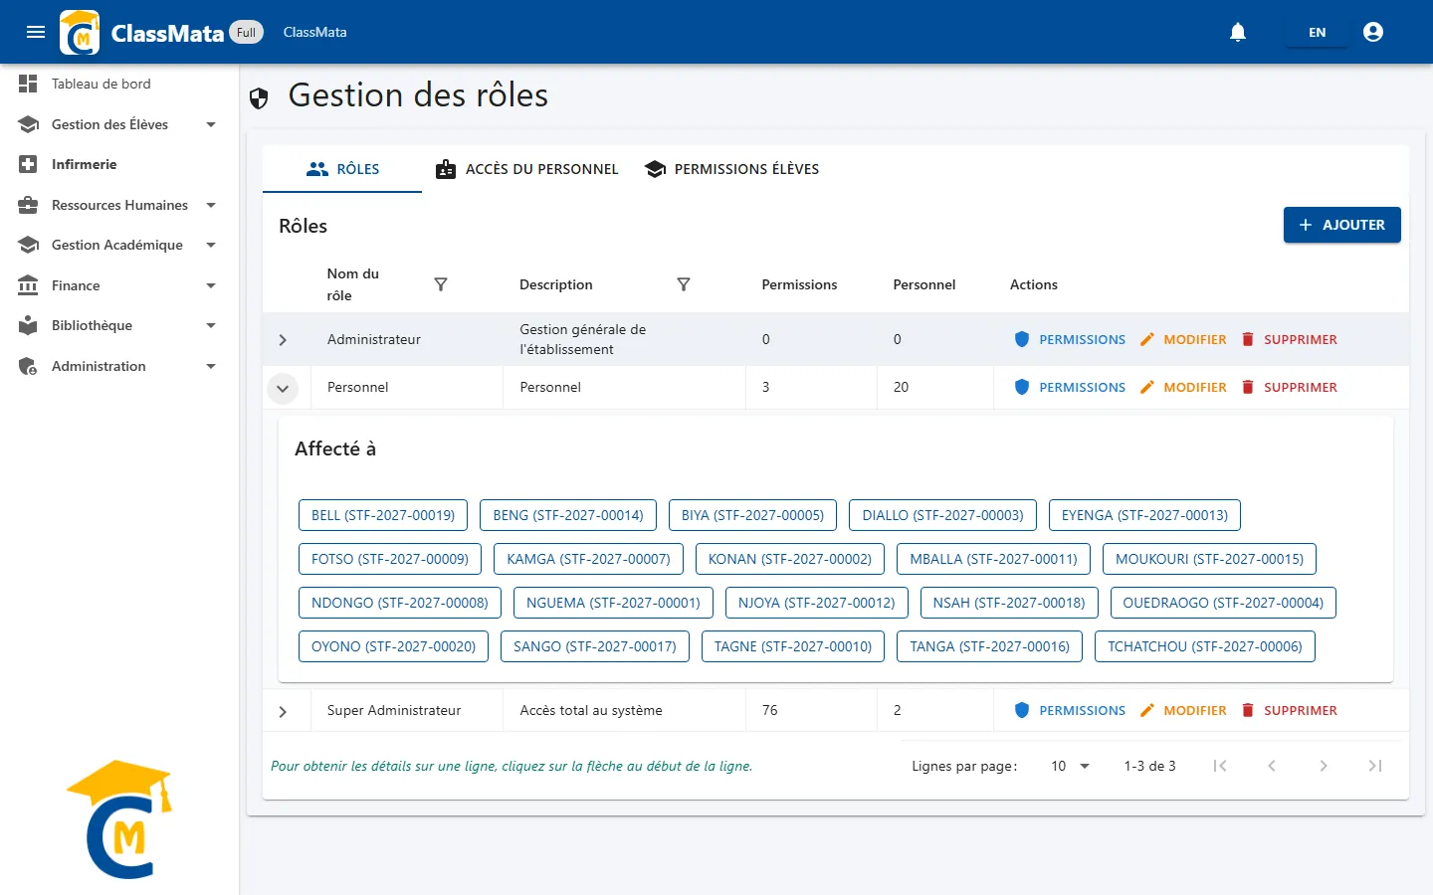Switch to Accès du Personnel tab
This screenshot has height=895, width=1433.
(527, 169)
